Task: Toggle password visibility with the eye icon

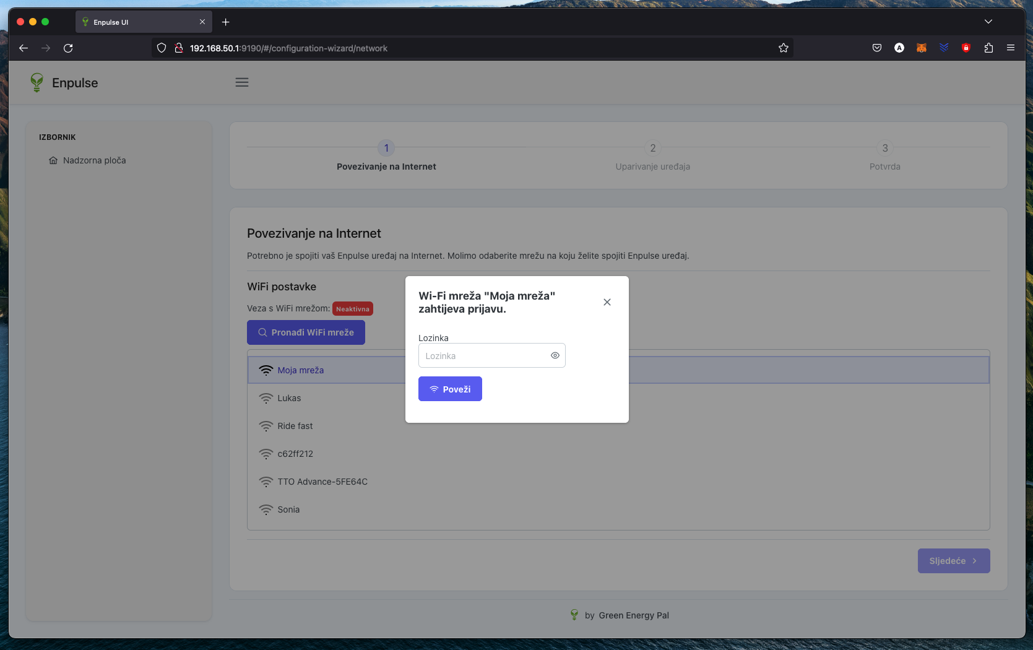Action: point(555,355)
